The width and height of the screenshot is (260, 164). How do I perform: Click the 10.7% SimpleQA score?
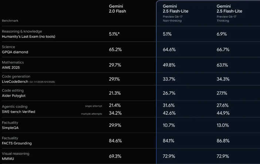pyautogui.click(x=169, y=125)
